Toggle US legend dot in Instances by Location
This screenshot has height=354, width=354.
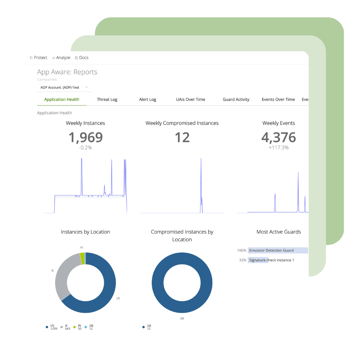click(47, 327)
